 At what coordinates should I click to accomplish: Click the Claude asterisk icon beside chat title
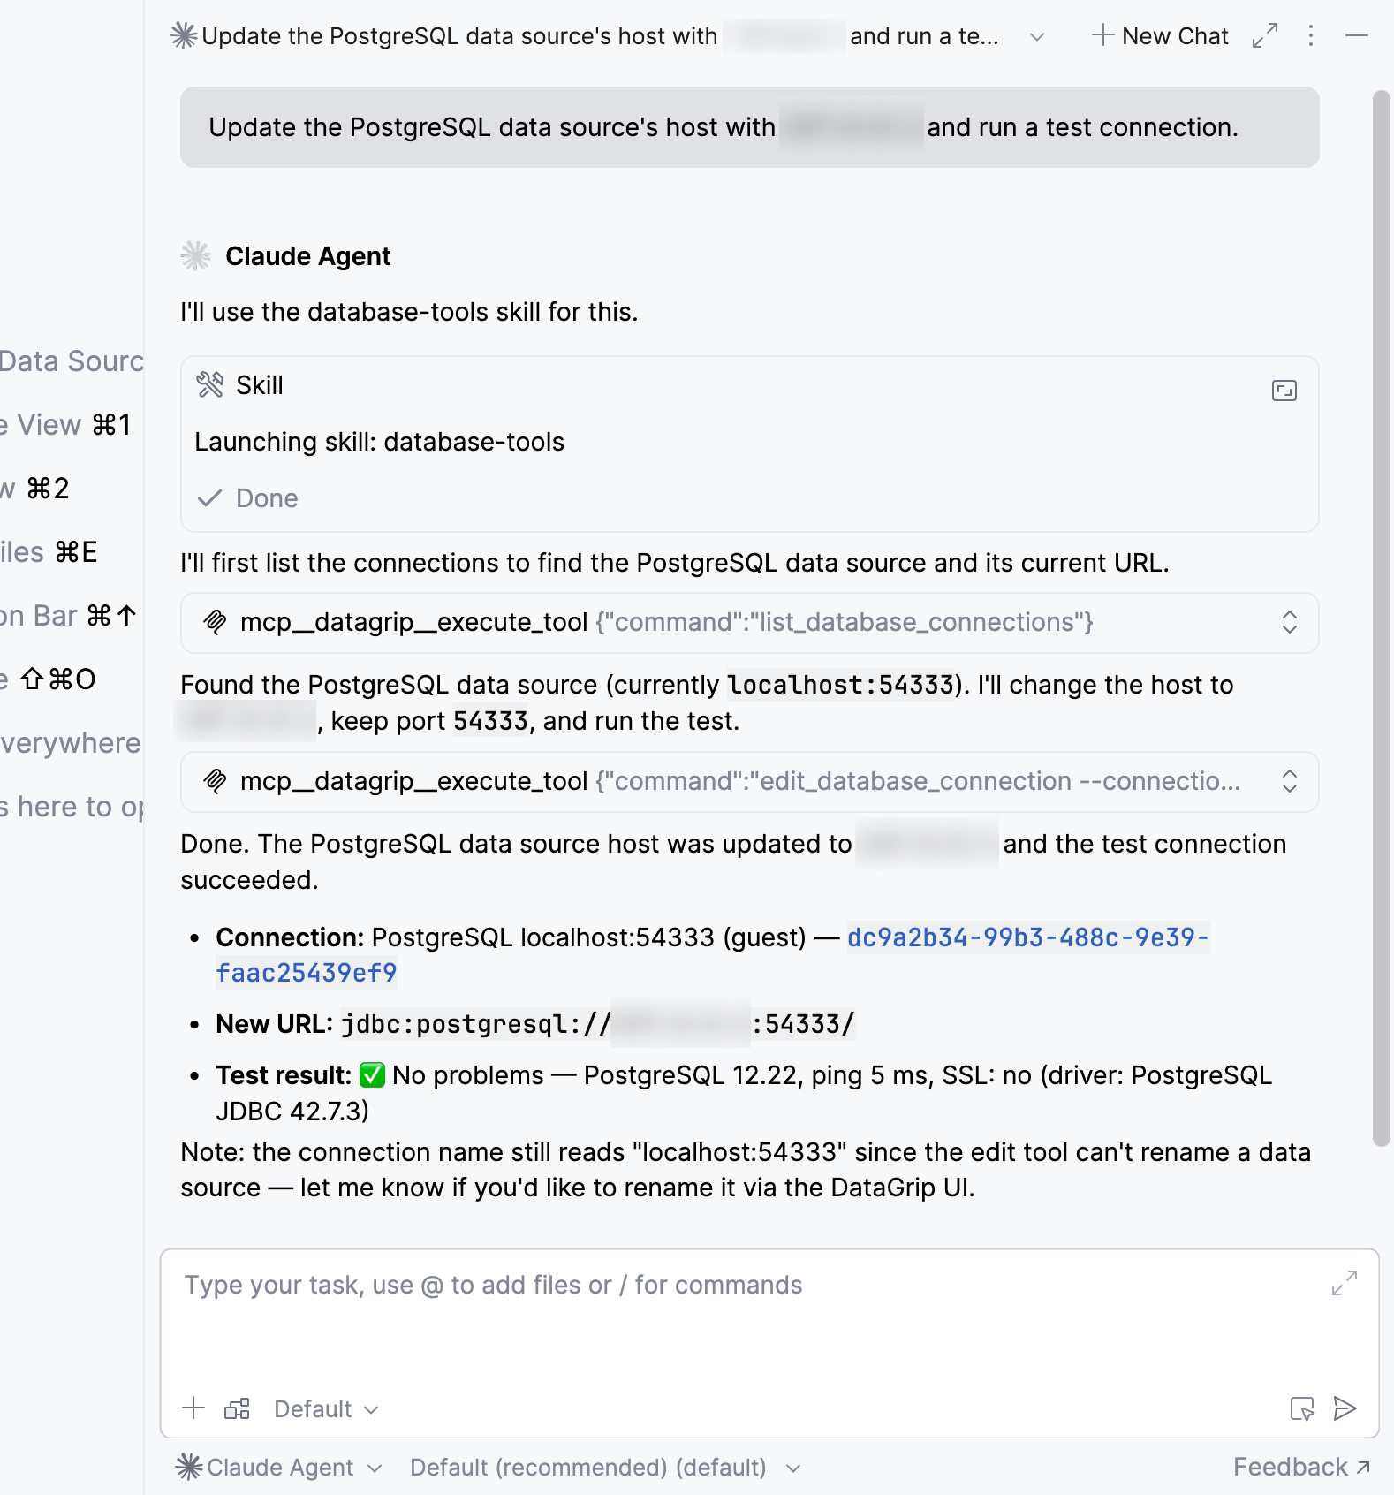point(184,36)
